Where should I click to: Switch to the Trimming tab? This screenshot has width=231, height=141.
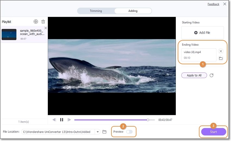(96, 11)
